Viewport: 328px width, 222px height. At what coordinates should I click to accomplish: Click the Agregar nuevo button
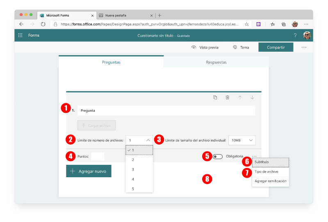tap(89, 171)
